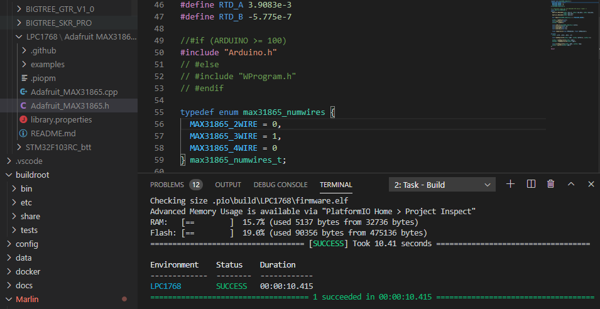Screen dimensions: 600x309
Task: Open README.md file
Action: tap(53, 133)
